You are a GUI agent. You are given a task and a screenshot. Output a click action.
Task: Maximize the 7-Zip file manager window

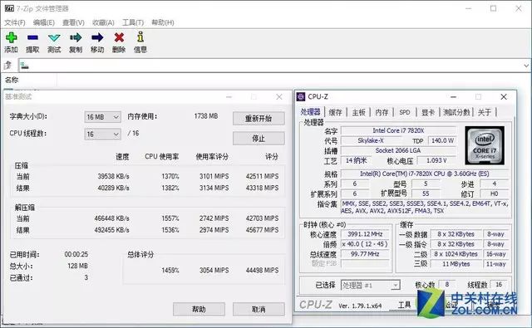(x=493, y=8)
